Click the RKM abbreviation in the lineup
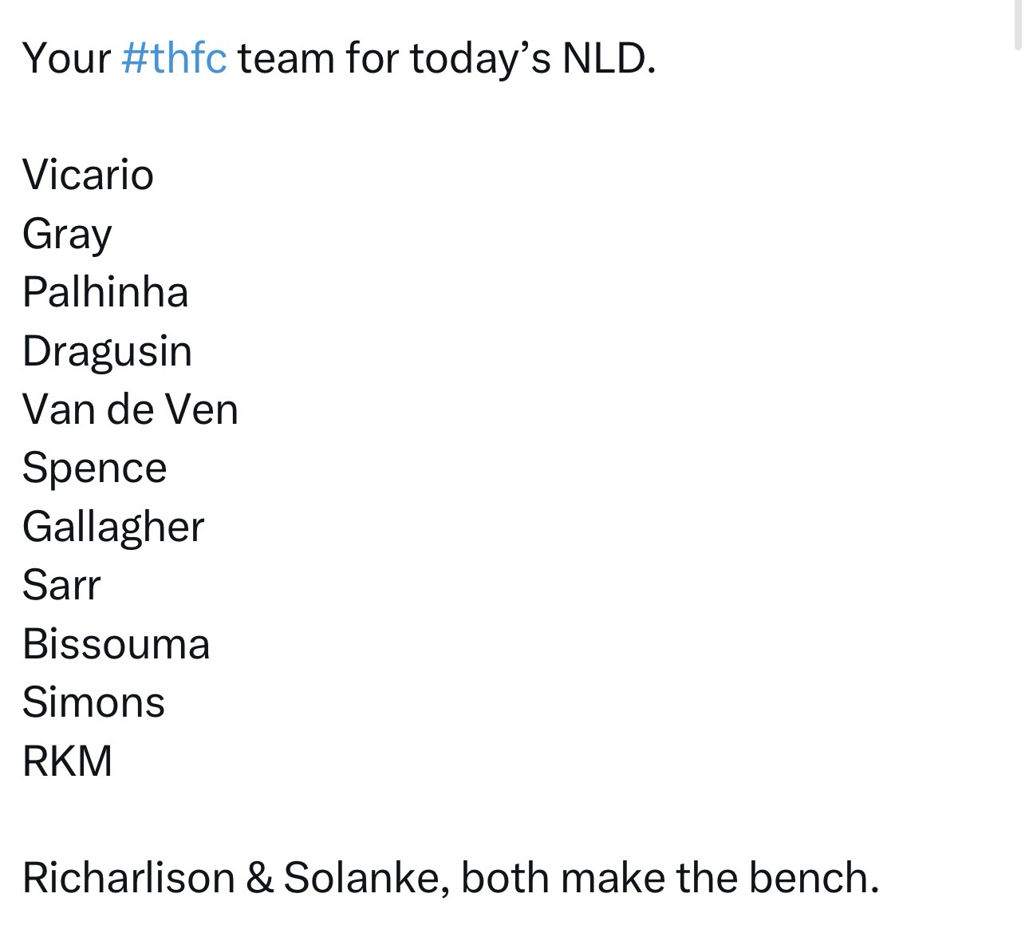The height and width of the screenshot is (937, 1029). coord(67,761)
